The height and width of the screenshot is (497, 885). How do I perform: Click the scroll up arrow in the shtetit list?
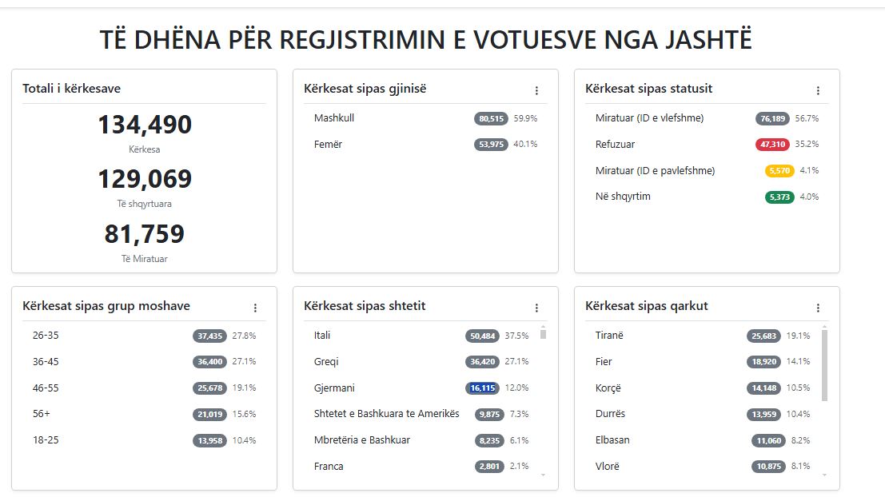point(544,327)
